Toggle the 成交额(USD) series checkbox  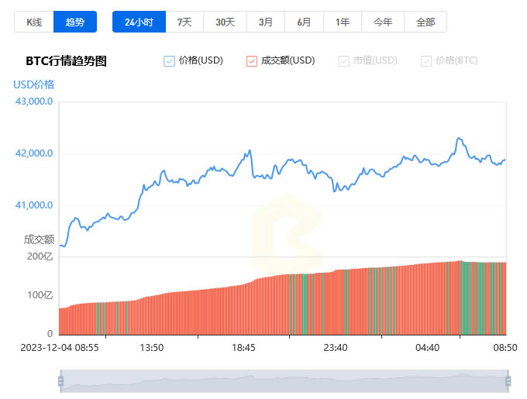pyautogui.click(x=251, y=61)
